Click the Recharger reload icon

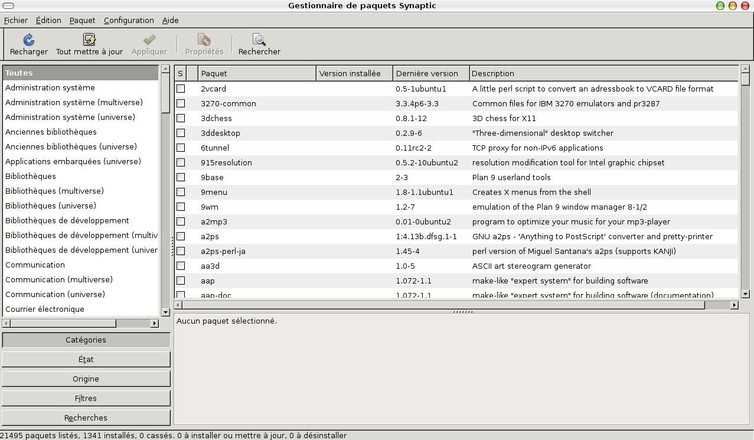28,40
